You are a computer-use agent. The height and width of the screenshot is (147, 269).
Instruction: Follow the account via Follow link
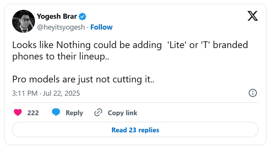click(101, 27)
